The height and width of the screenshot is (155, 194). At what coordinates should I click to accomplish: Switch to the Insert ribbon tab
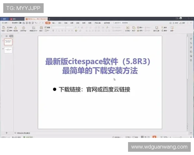[x=54, y=23]
